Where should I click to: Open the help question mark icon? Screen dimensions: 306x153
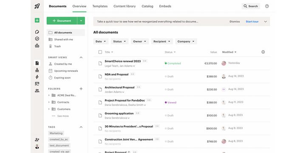(x=267, y=6)
